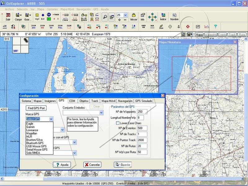
Task: Click the profile graph icon
Action: (x=207, y=27)
